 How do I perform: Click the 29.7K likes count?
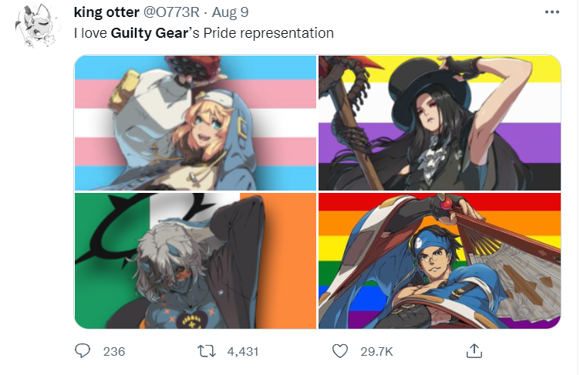pyautogui.click(x=376, y=351)
